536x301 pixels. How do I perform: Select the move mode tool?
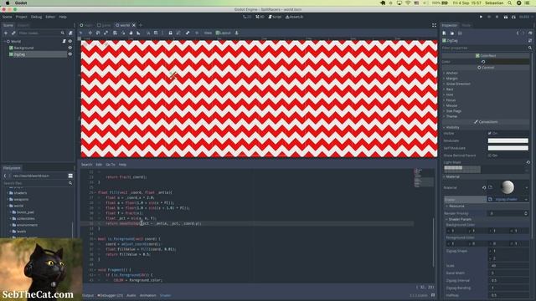tap(90, 33)
